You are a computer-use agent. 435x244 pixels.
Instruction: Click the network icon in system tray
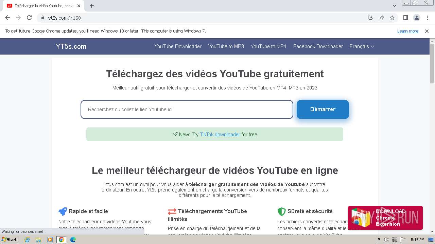point(395,240)
